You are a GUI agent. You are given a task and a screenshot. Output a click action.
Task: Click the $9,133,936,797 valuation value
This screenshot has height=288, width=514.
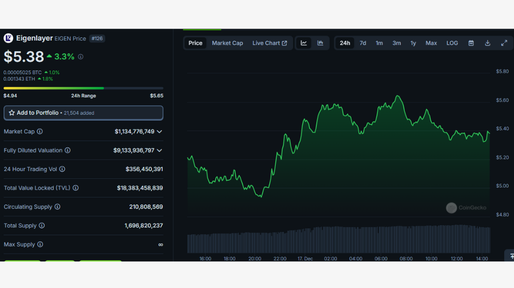134,150
